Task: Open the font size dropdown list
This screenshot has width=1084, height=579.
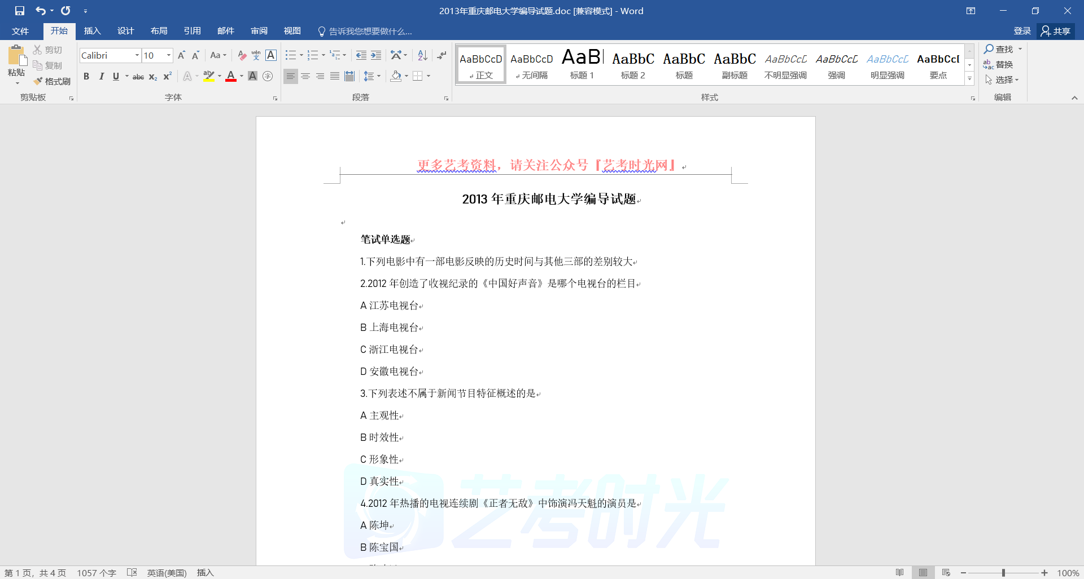Action: click(x=168, y=55)
